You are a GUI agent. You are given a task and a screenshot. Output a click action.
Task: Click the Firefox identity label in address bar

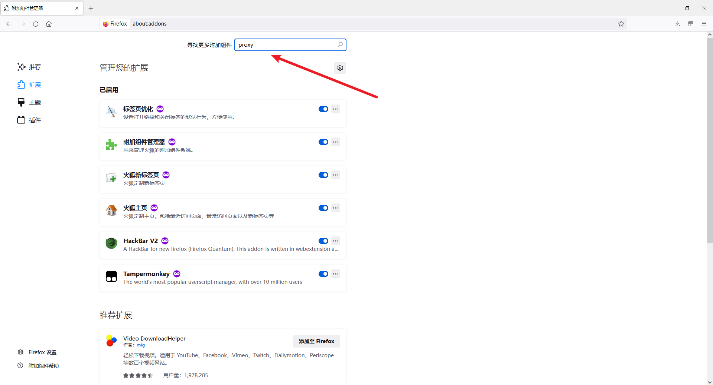click(x=115, y=24)
